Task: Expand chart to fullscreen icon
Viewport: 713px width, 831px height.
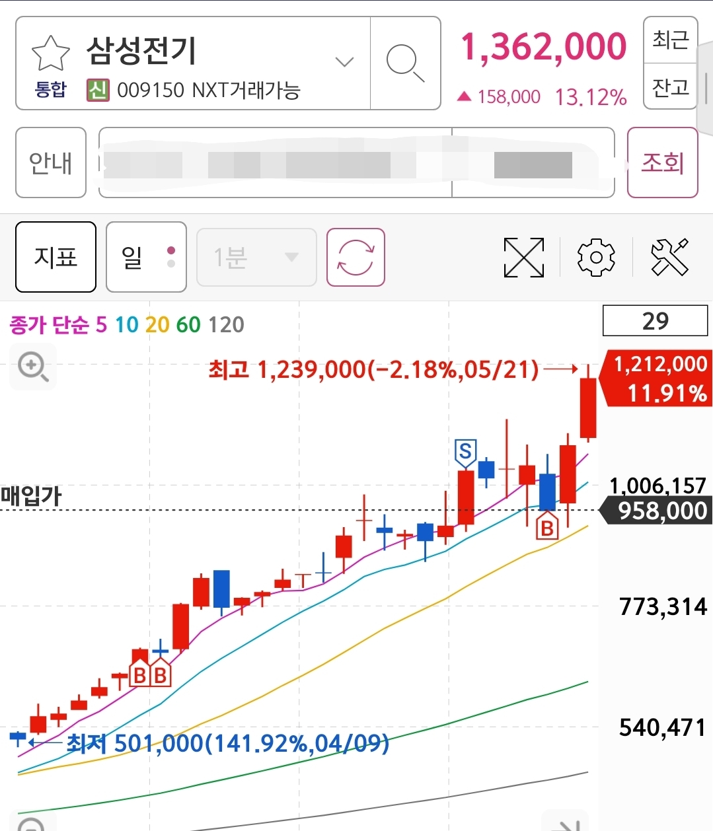Action: tap(524, 257)
